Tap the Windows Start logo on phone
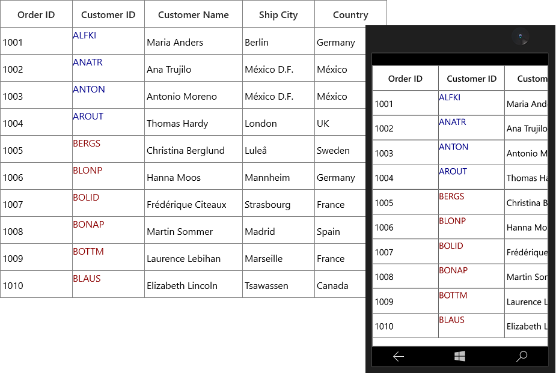 pyautogui.click(x=460, y=356)
